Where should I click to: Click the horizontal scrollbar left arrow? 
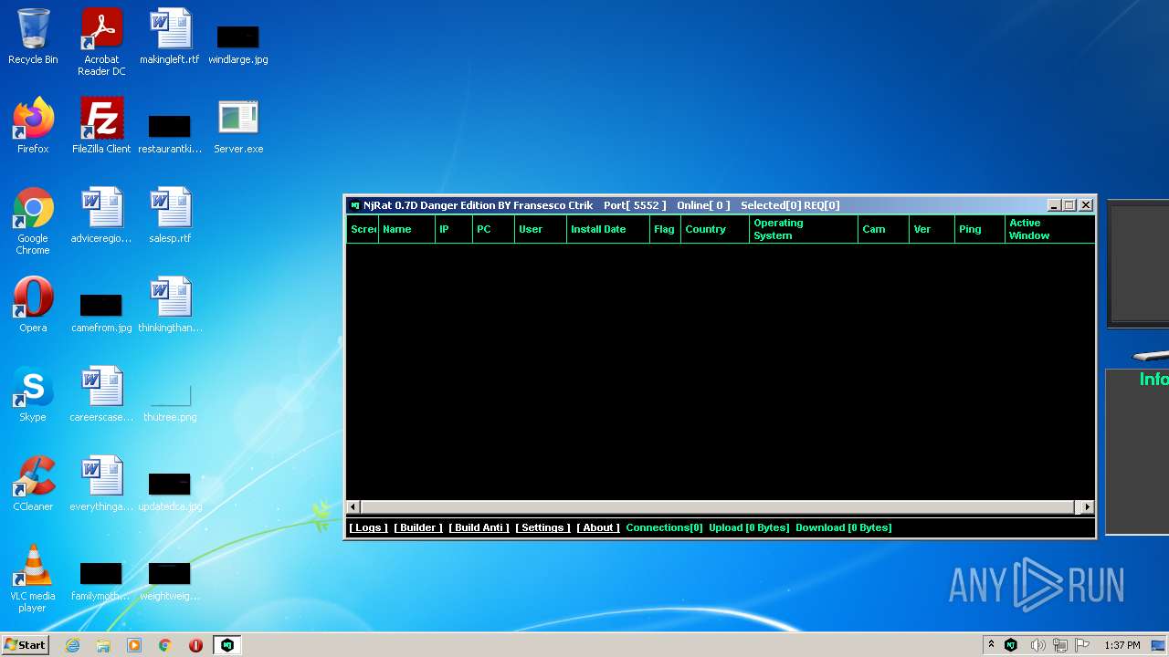tap(353, 506)
